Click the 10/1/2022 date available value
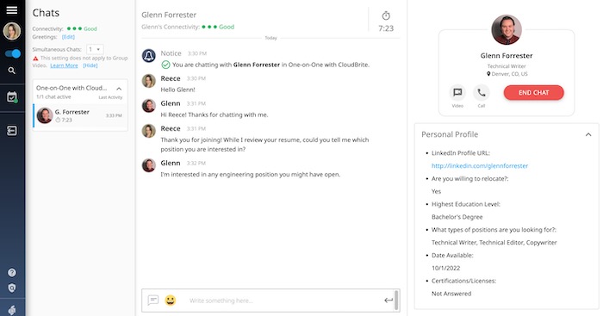603x316 pixels. 445,268
